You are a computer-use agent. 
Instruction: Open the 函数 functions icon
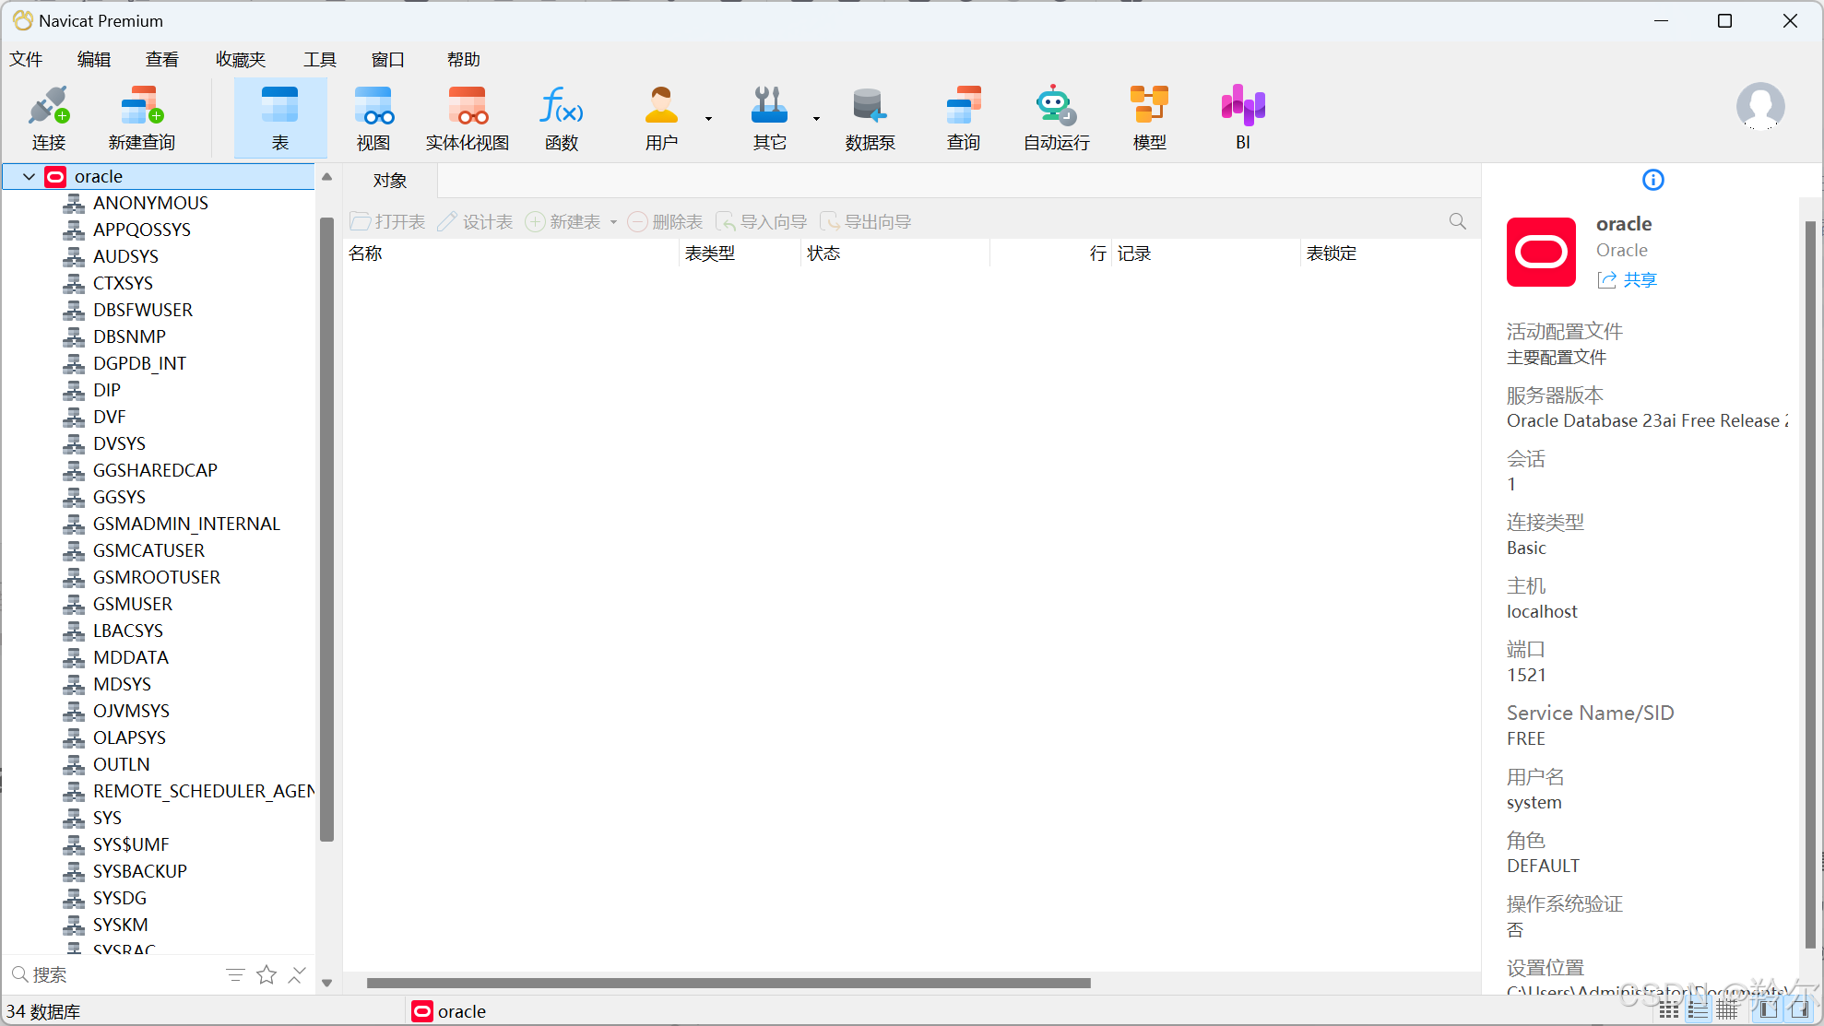(561, 118)
